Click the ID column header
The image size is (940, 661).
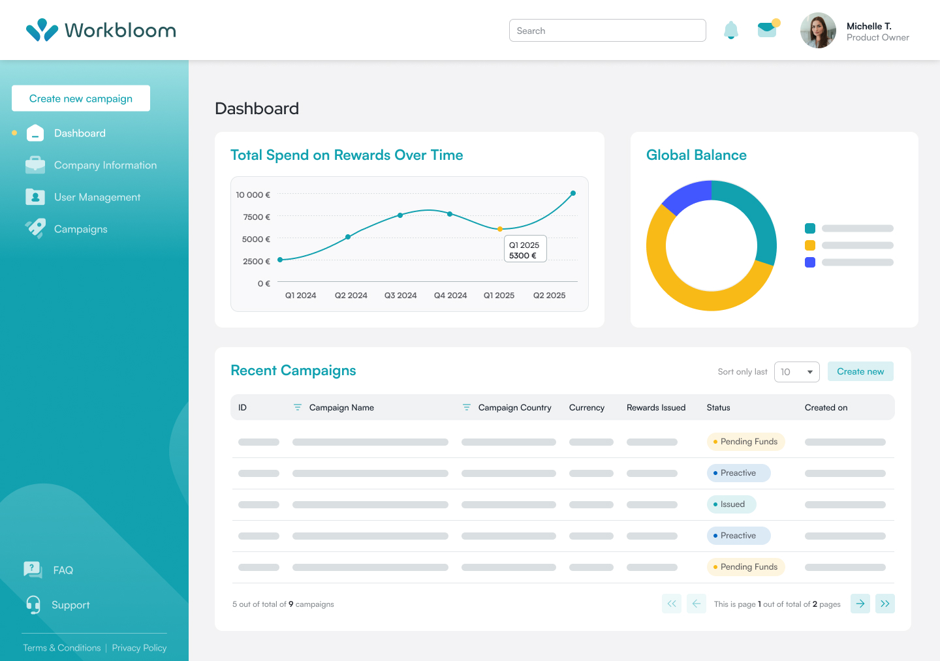[242, 407]
